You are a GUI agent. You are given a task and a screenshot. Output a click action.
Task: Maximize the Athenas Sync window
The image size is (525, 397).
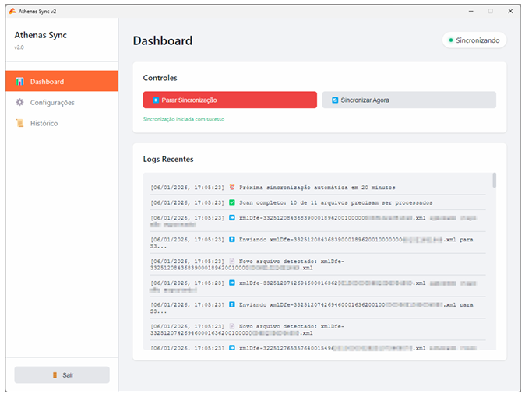[490, 12]
